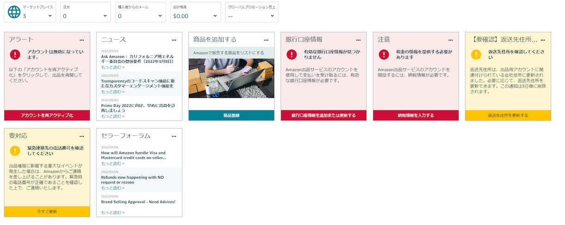Screen dimensions: 565x225
Task: Click the 今すぐ更新 button
Action: (x=47, y=212)
